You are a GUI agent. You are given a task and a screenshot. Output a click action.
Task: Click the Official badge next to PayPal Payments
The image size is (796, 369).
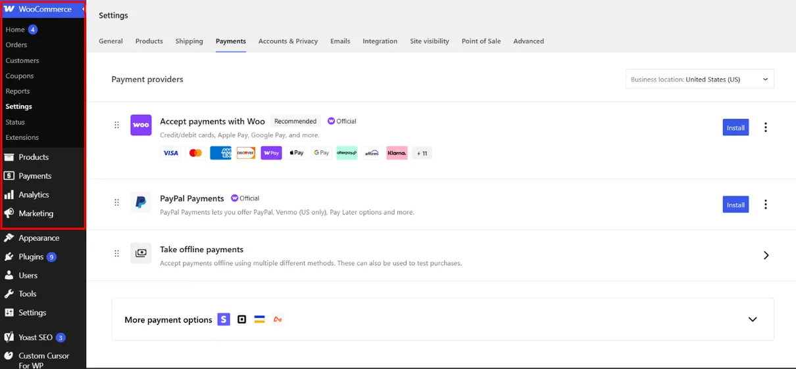[x=245, y=198]
